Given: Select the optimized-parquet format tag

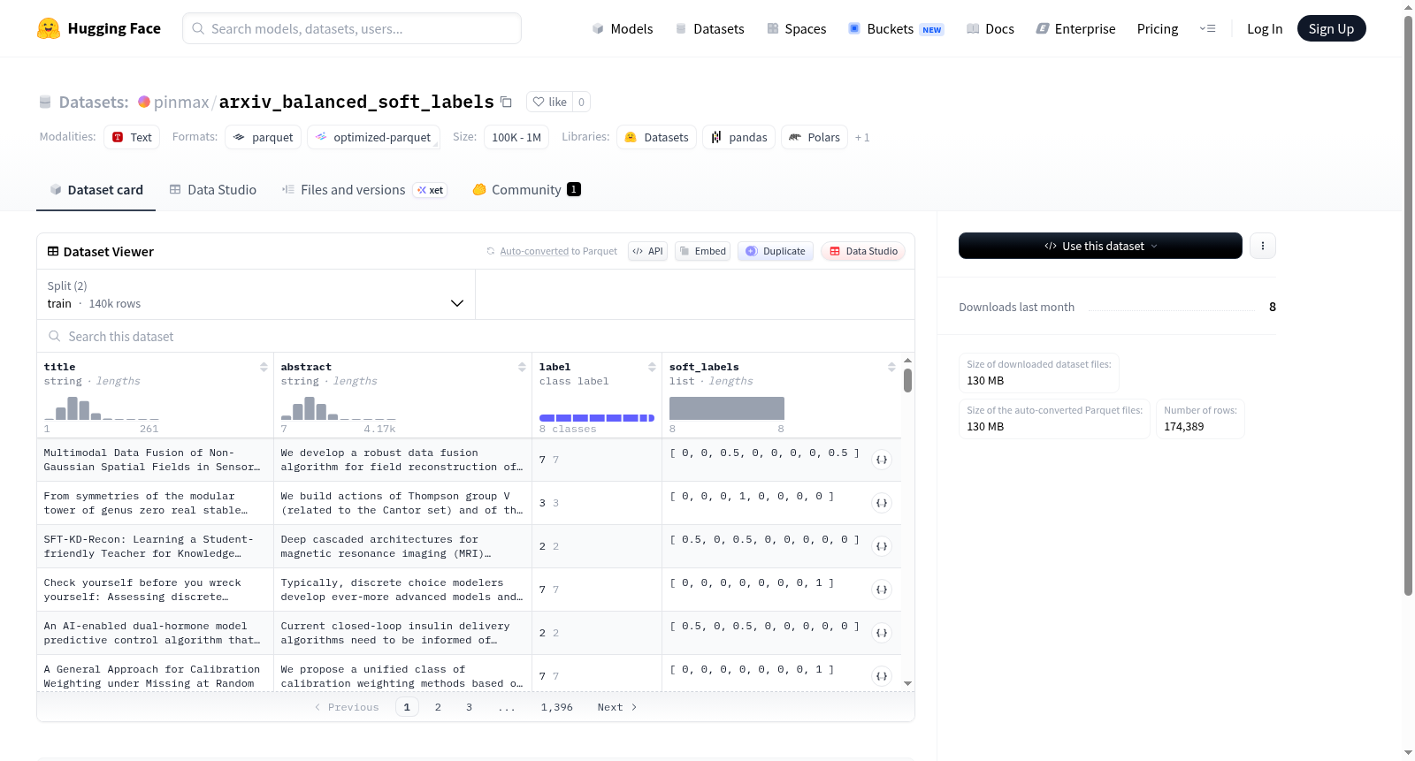Looking at the screenshot, I should (x=373, y=137).
